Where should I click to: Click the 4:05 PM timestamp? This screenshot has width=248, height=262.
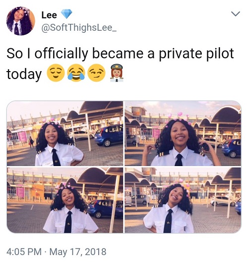point(24,252)
